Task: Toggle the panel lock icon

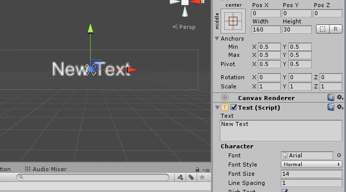Action: pyautogui.click(x=197, y=170)
